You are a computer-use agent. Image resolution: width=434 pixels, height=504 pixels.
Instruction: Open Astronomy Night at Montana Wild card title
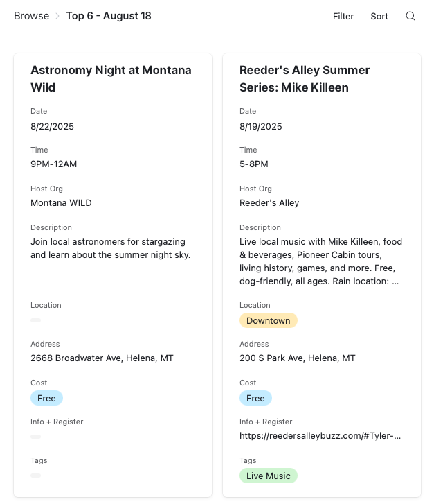click(x=111, y=79)
